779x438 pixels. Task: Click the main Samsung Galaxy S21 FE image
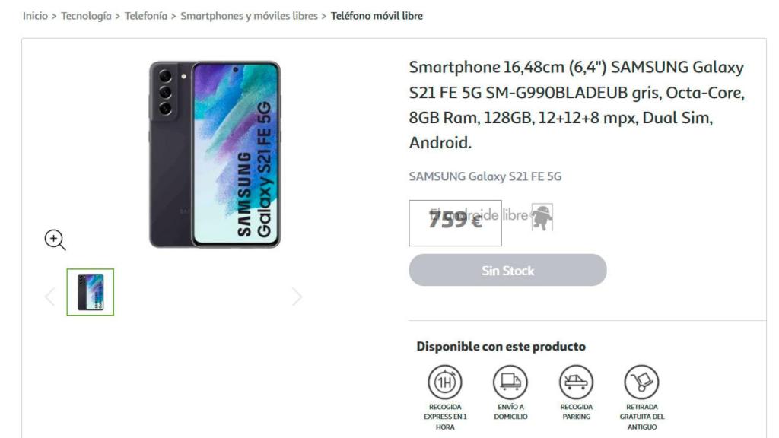(x=215, y=154)
